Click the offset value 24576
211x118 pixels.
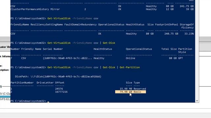point(59,89)
